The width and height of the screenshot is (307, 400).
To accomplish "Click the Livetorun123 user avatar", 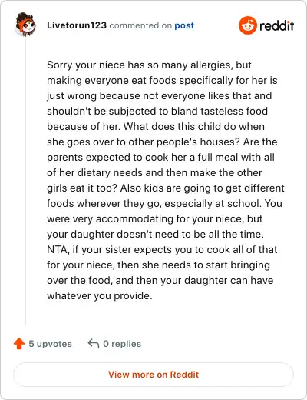I will click(25, 25).
